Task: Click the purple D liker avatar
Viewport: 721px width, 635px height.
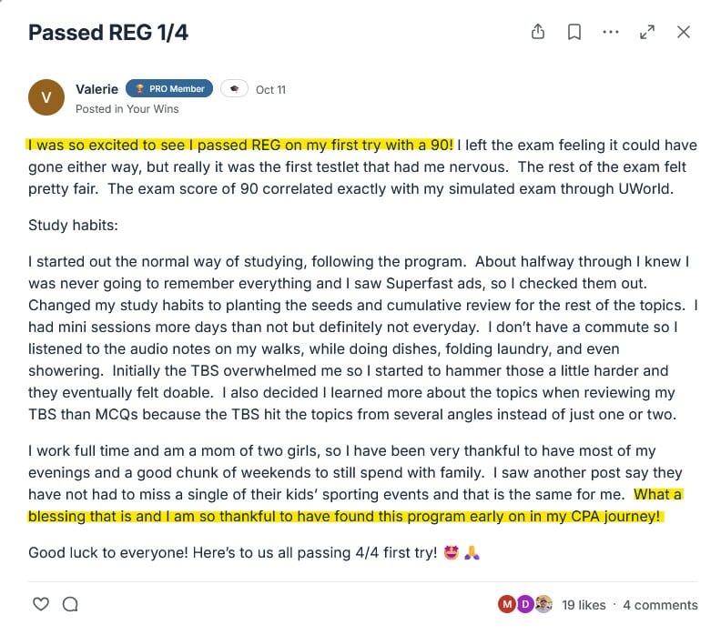Action: [x=523, y=604]
